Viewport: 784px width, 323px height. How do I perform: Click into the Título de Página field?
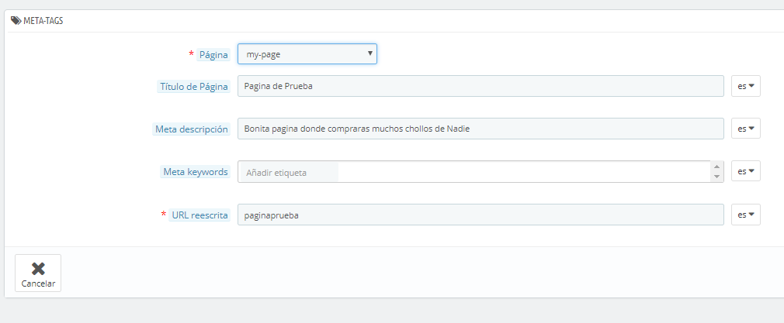(480, 86)
